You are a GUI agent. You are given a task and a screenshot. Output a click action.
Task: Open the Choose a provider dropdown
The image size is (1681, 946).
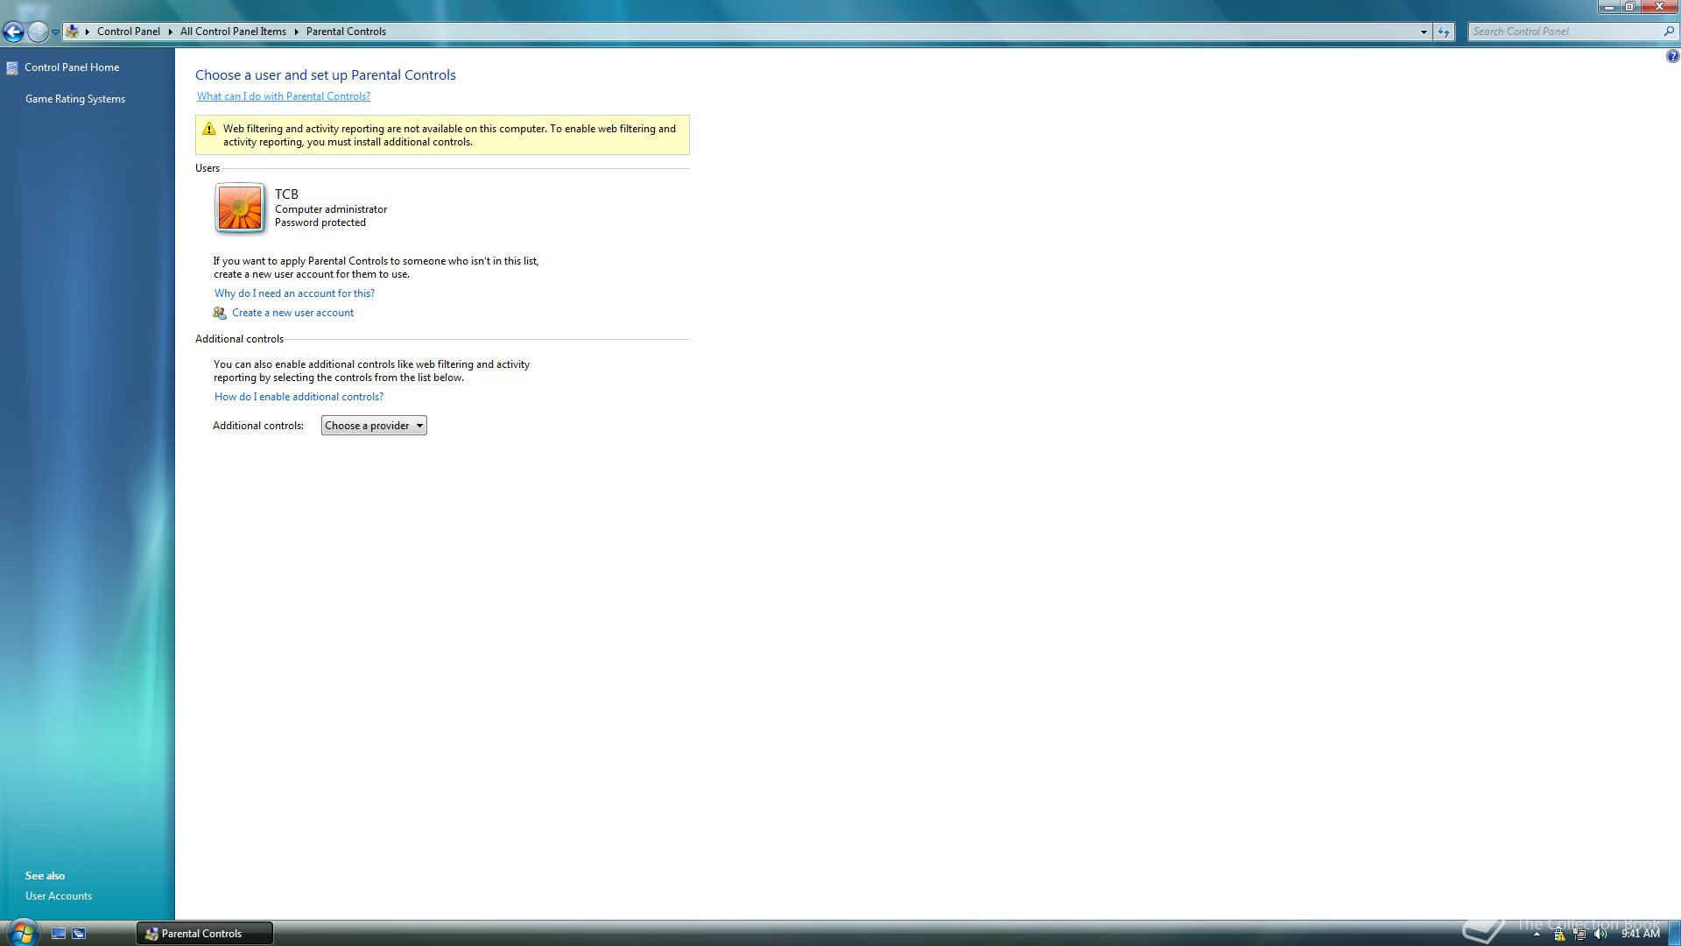[374, 426]
